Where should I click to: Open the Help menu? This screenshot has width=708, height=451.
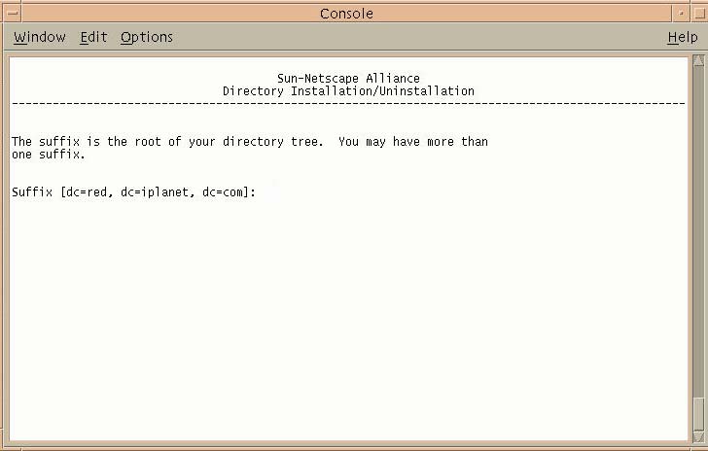(683, 37)
